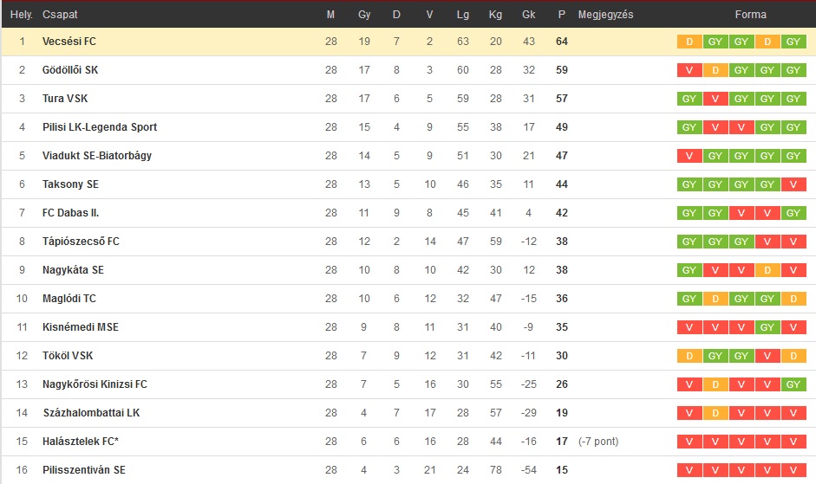Click Tura VSK's red V form badge
The height and width of the screenshot is (484, 816).
tap(715, 99)
